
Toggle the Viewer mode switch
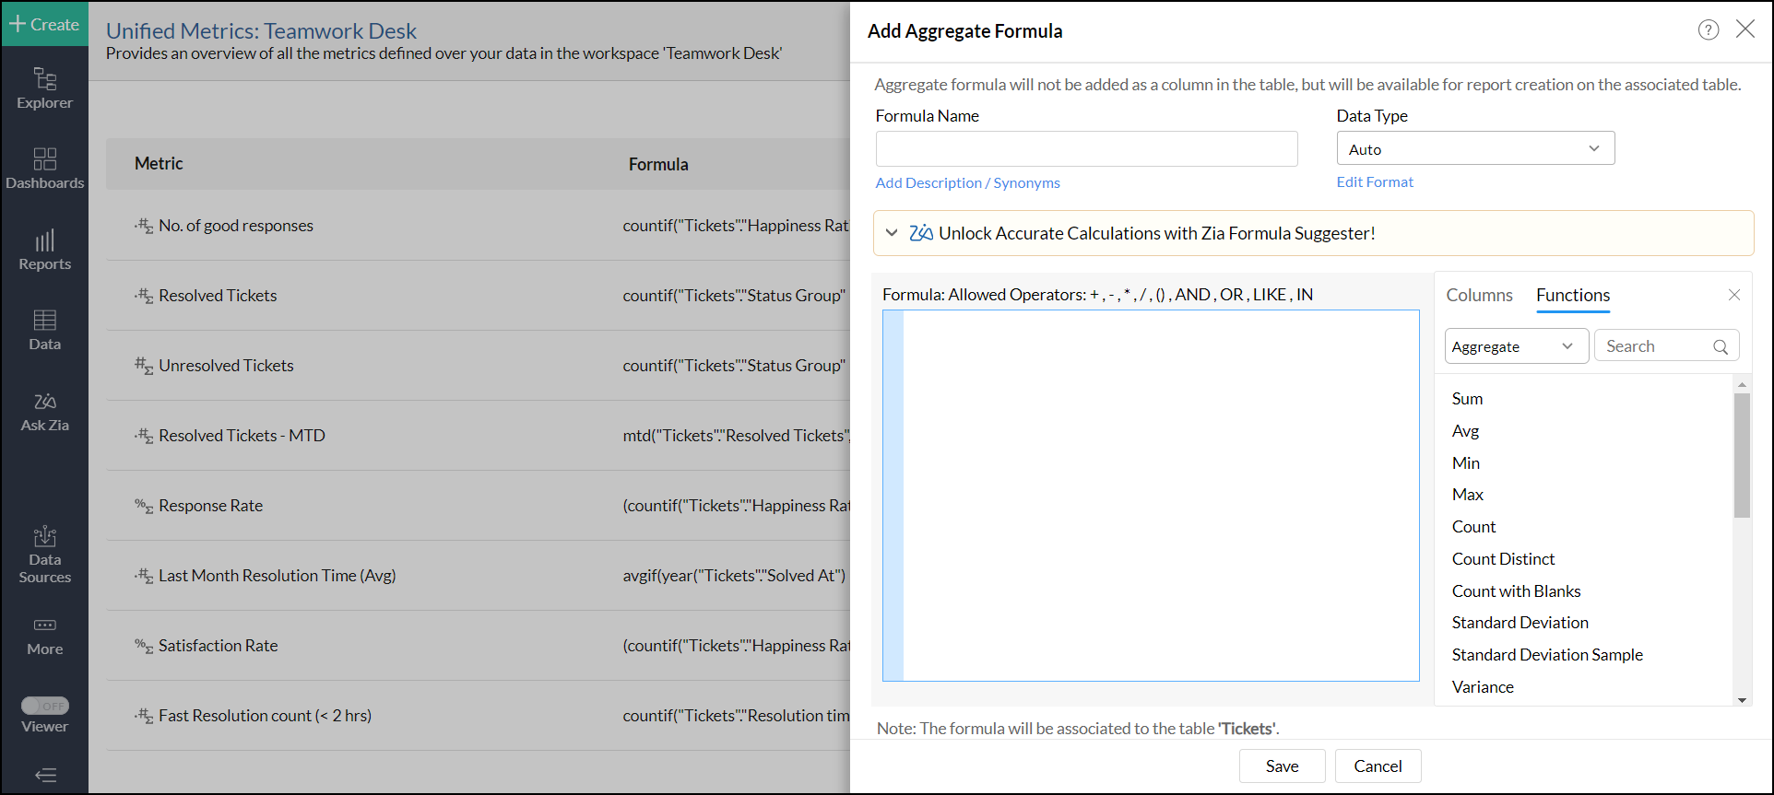(44, 706)
